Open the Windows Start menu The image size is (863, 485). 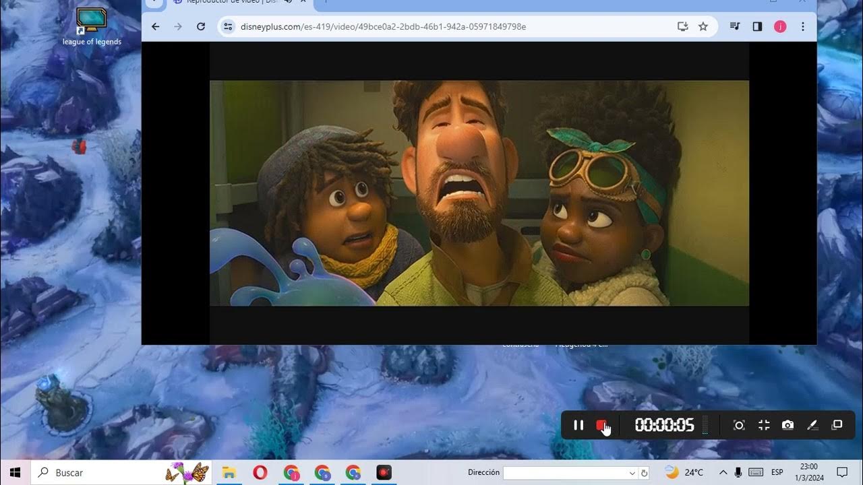point(15,472)
